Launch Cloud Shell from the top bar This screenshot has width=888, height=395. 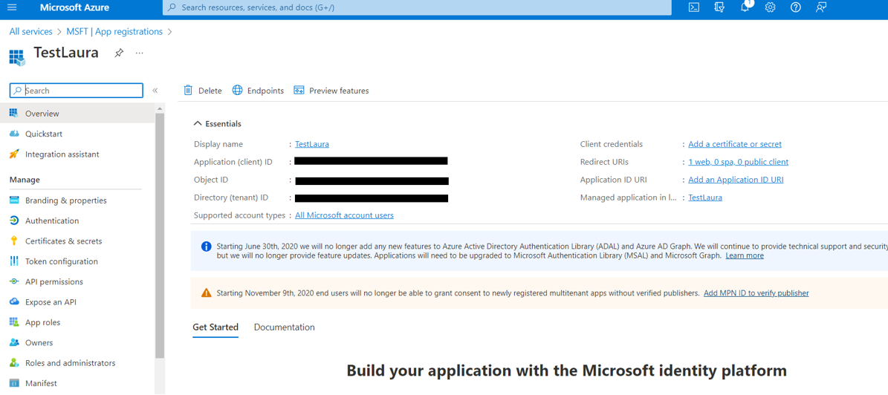(x=693, y=7)
